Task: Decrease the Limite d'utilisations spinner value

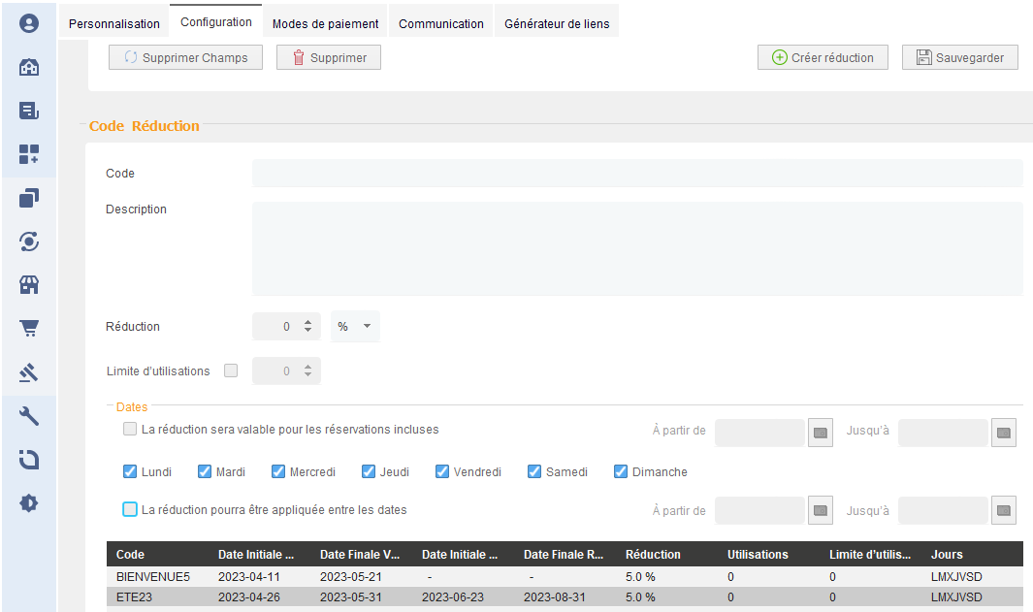Action: pos(307,374)
